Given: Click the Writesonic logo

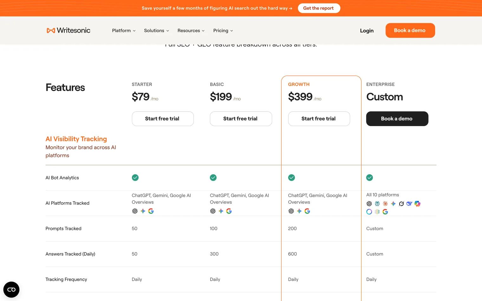Looking at the screenshot, I should [x=68, y=30].
